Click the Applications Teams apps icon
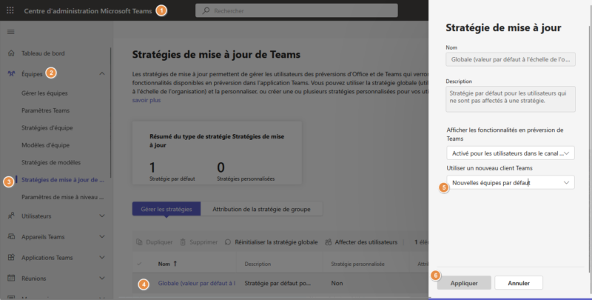Image resolution: width=592 pixels, height=300 pixels. tap(11, 257)
